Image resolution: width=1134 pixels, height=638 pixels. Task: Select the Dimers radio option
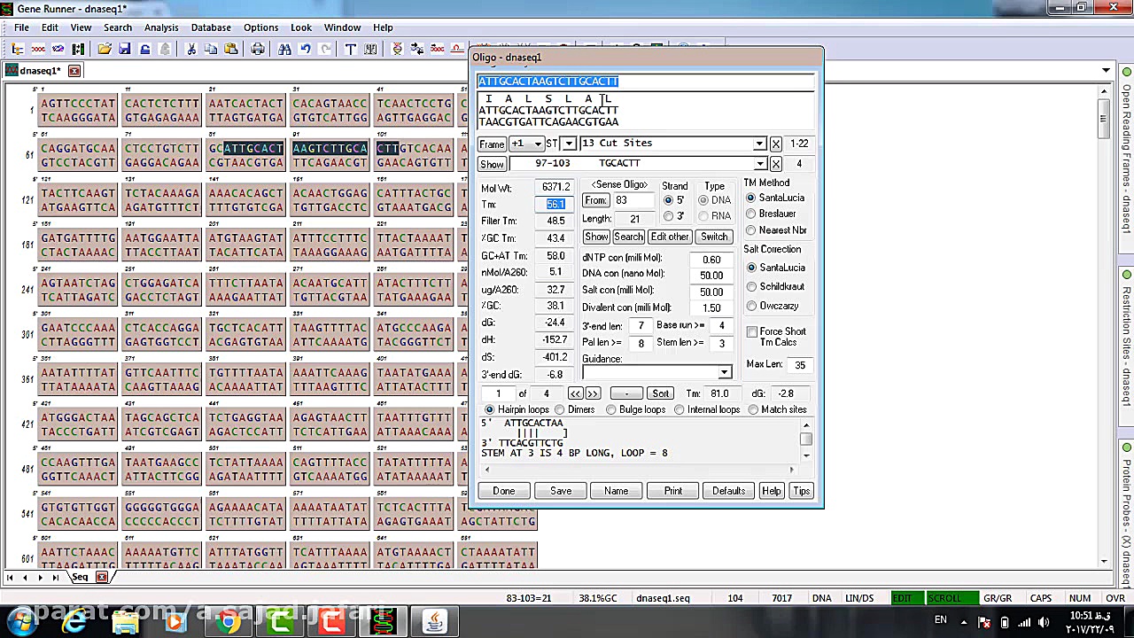(x=559, y=409)
